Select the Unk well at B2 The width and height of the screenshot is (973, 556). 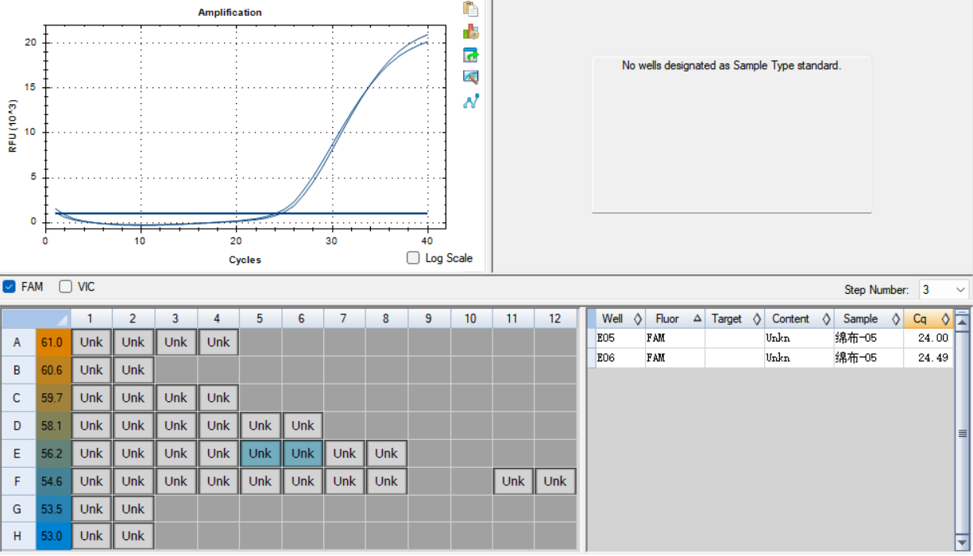pyautogui.click(x=133, y=369)
